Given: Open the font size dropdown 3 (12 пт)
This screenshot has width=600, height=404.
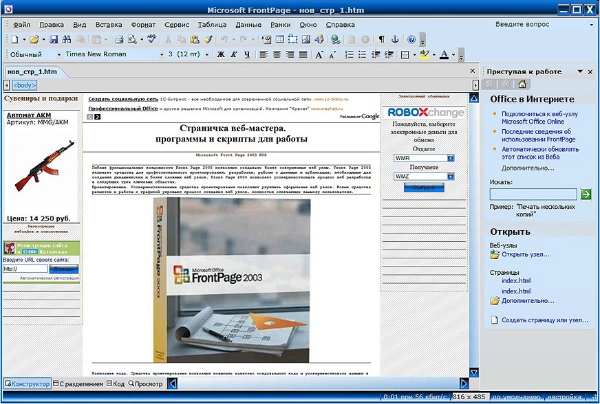Looking at the screenshot, I should tap(207, 55).
